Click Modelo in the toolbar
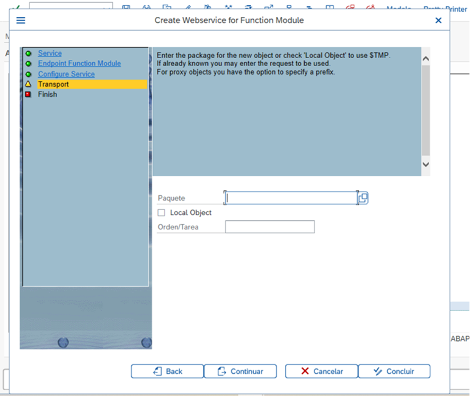 [399, 8]
